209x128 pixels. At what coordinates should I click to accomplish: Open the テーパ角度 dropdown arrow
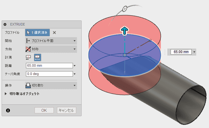(x=75, y=74)
